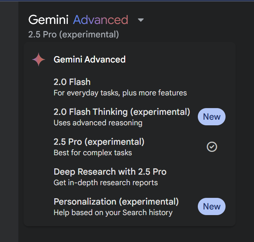Choose 2.0 Flash Thinking (experimental) model
254x242 pixels.
click(x=122, y=112)
